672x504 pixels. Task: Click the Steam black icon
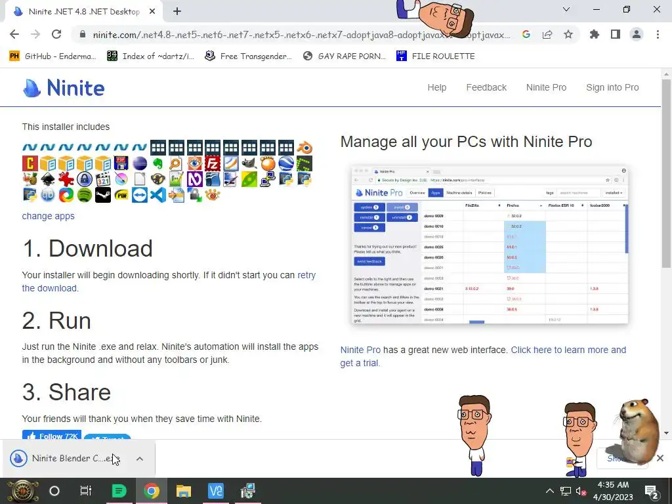pos(103,195)
